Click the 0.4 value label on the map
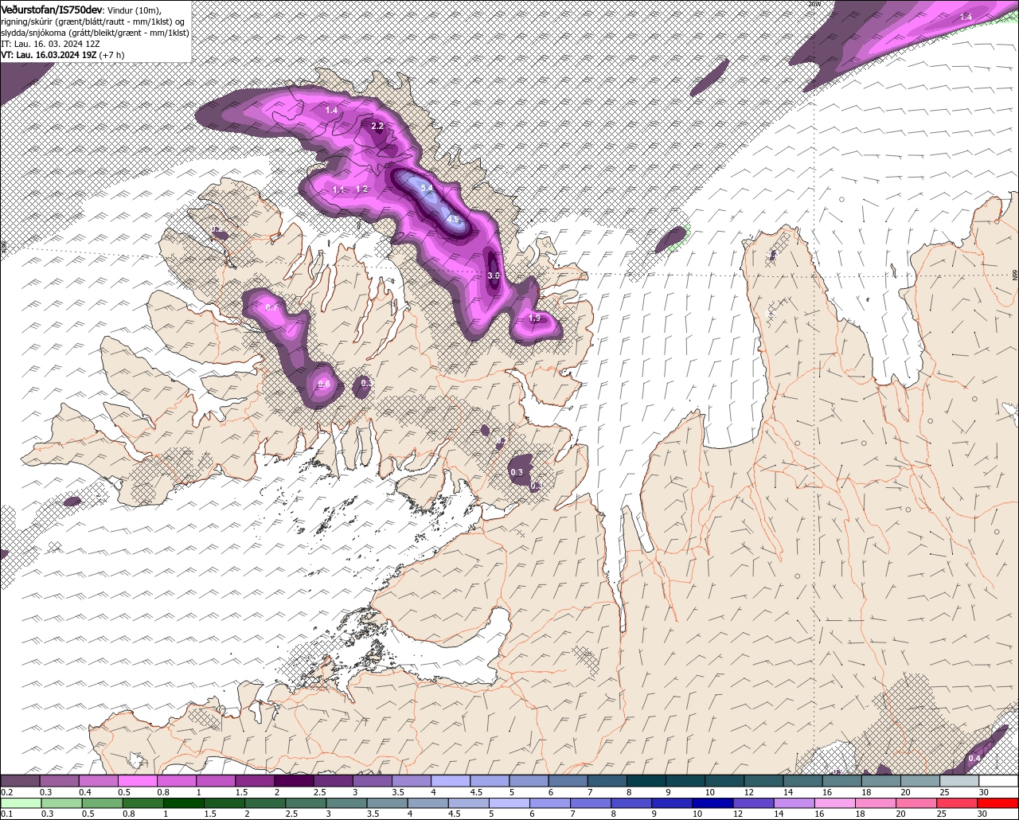 coord(974,758)
